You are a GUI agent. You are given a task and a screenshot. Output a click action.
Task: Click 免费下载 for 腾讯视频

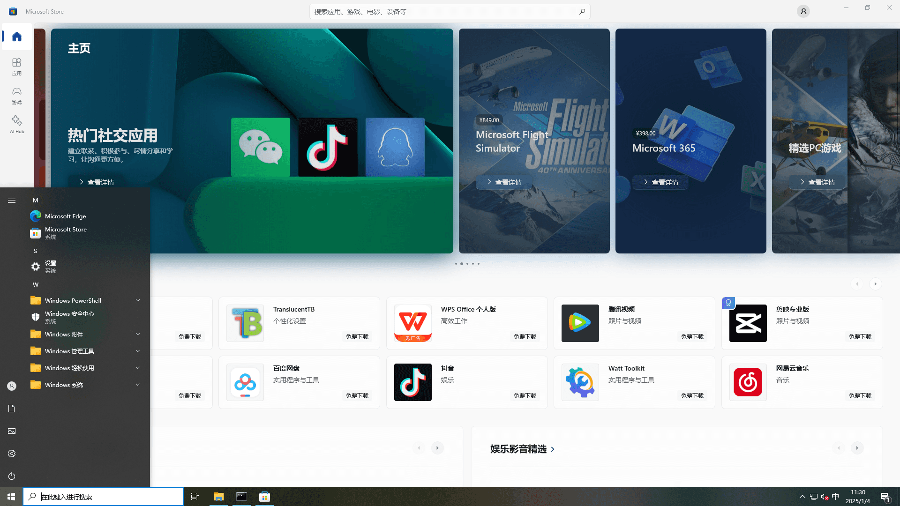(692, 336)
